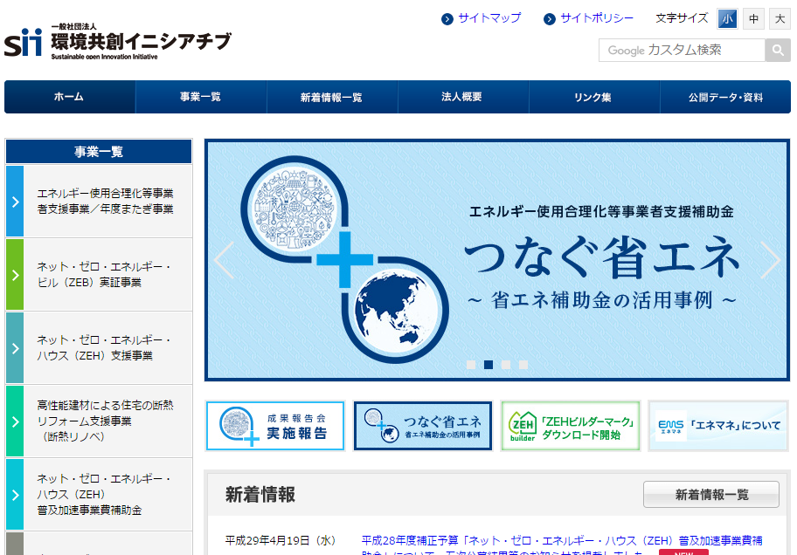This screenshot has height=555, width=797.
Task: Open リンク集 navigation tab
Action: tap(594, 97)
